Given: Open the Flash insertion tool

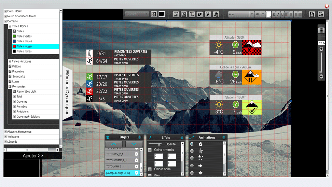Looking at the screenshot, I should tap(208, 14).
